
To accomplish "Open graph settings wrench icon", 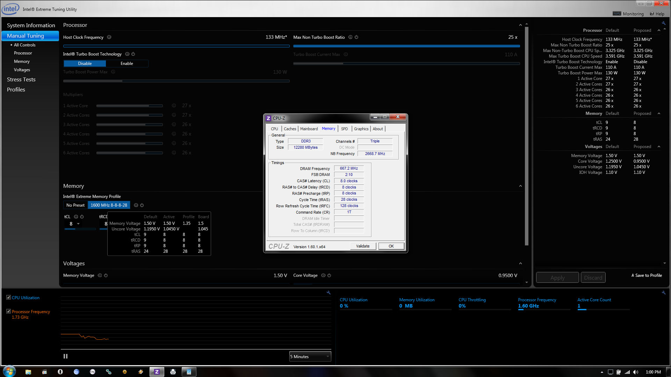I will coord(329,293).
